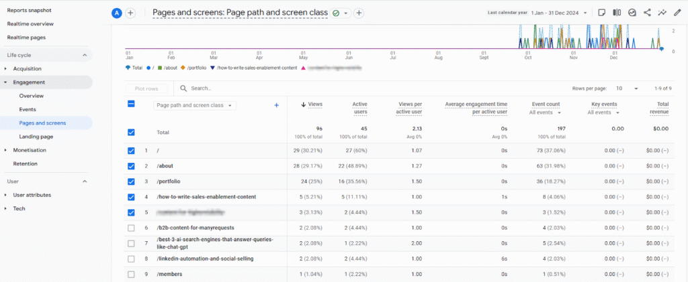Click the Plot rows button

click(146, 88)
